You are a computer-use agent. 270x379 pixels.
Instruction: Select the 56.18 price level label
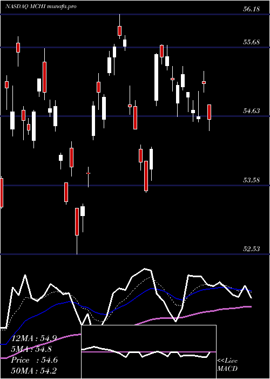point(251,9)
